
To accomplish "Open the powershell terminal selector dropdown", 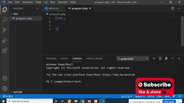I will point(133,59).
